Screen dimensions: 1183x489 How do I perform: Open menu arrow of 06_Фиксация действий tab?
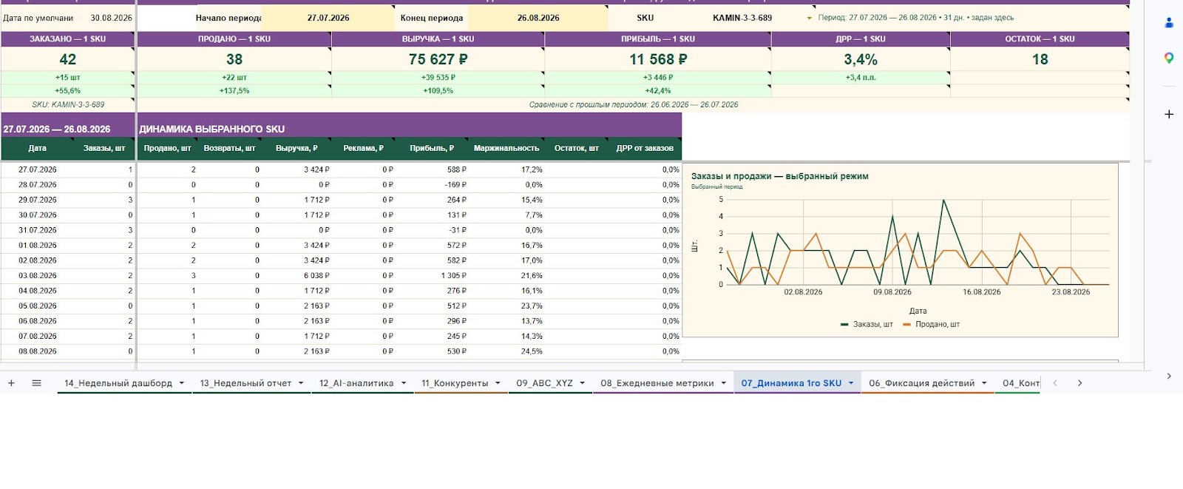984,383
